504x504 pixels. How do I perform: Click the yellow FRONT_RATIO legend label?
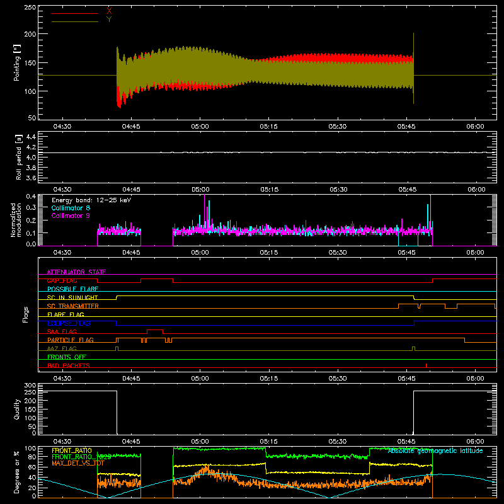coord(72,450)
